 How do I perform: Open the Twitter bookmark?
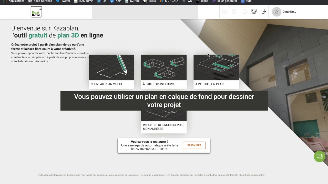click(x=63, y=1)
